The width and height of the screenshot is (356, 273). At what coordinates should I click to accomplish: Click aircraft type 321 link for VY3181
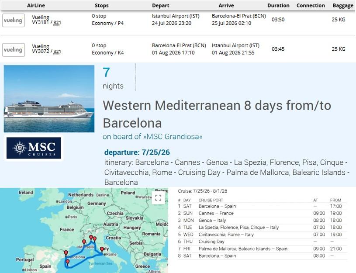57,22
